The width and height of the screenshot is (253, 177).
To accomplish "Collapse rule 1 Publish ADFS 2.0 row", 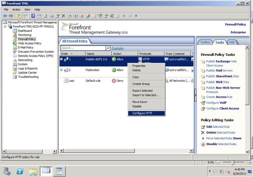I will pos(61,59).
